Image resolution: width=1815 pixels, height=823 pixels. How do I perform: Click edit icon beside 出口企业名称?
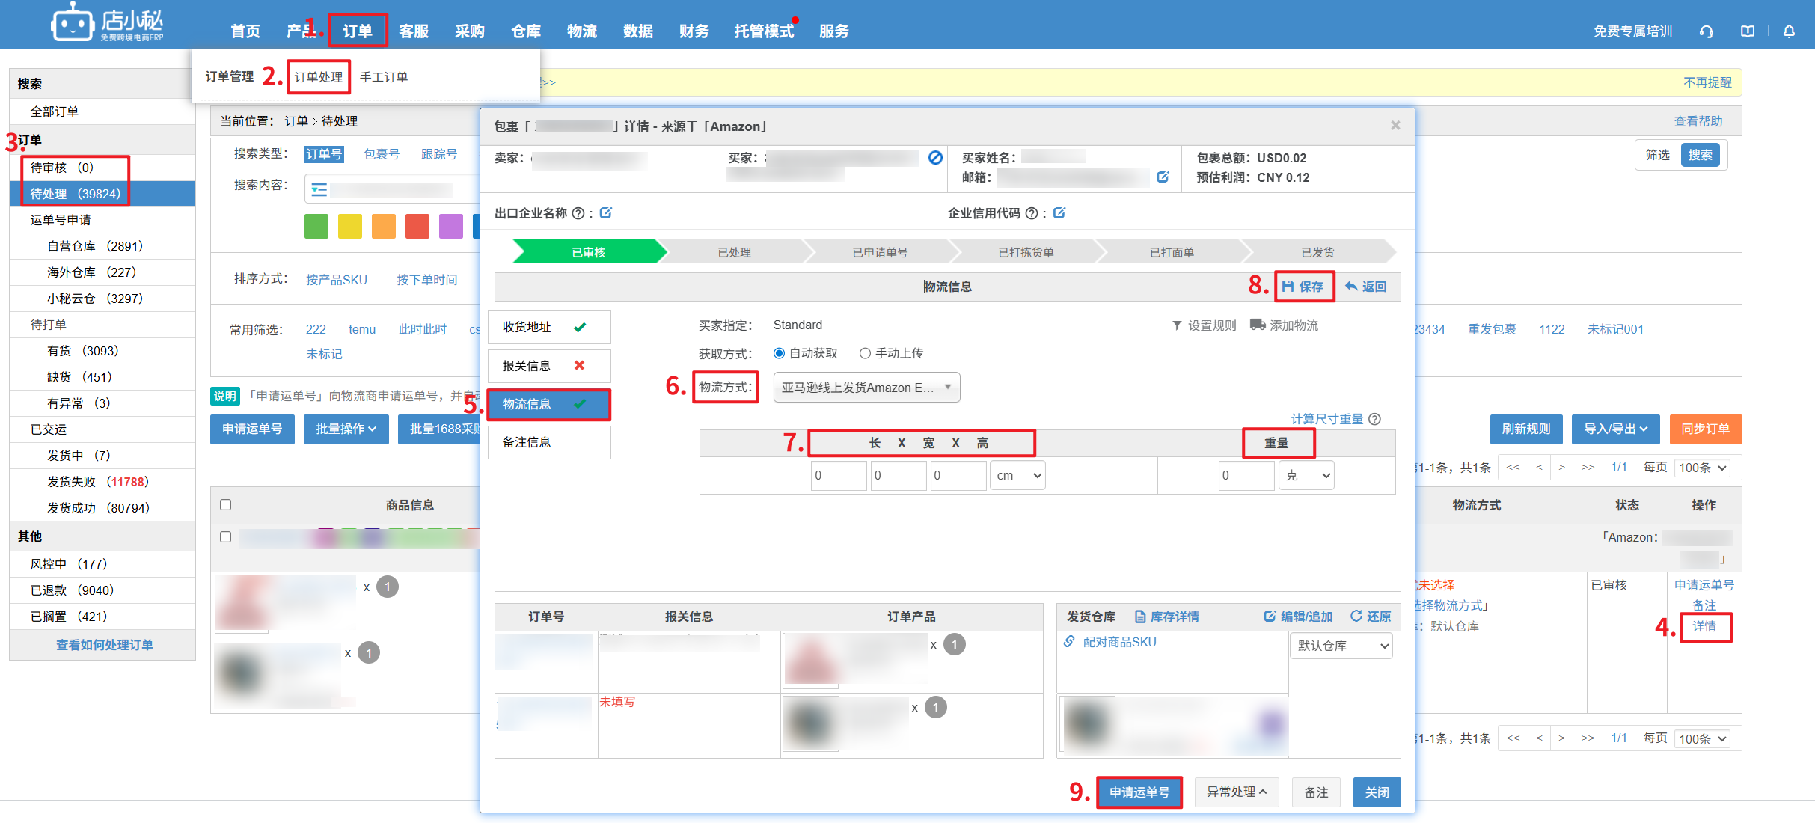click(x=606, y=213)
